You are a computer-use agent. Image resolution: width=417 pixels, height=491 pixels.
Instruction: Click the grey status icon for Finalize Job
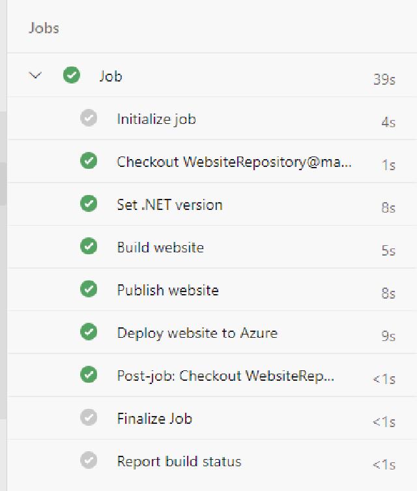point(89,418)
